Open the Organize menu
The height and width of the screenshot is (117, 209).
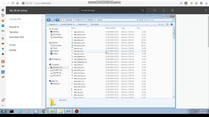coord(53,24)
